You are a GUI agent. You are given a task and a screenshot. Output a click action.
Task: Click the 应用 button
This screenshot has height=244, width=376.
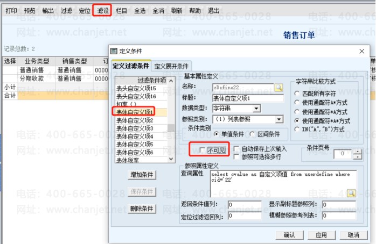(x=322, y=235)
